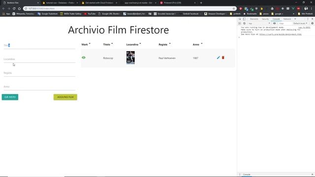This screenshot has height=177, width=315.
Task: Select Robocop title cell
Action: coord(108,58)
